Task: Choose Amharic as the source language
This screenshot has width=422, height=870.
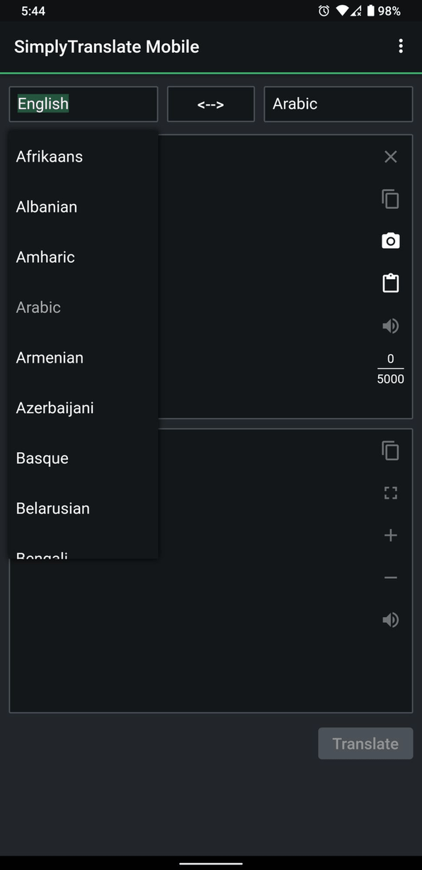Action: click(x=45, y=257)
